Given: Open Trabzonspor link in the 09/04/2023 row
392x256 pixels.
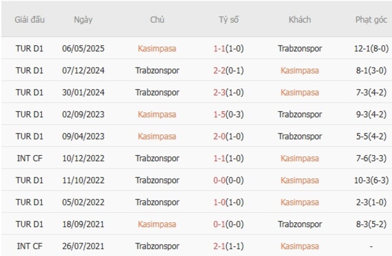Looking at the screenshot, I should click(300, 136).
